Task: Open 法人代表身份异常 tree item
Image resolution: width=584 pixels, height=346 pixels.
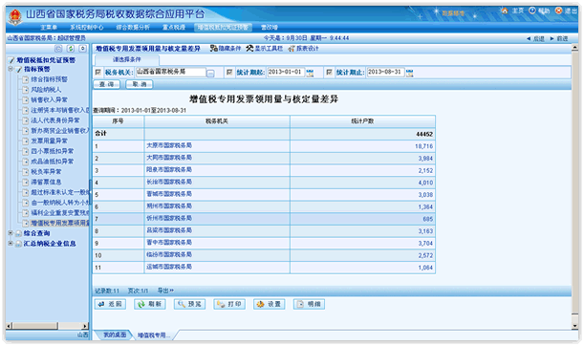Action: (x=55, y=120)
